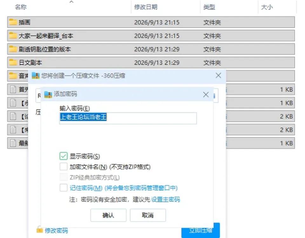Sort files by 大小 column header

267,7
